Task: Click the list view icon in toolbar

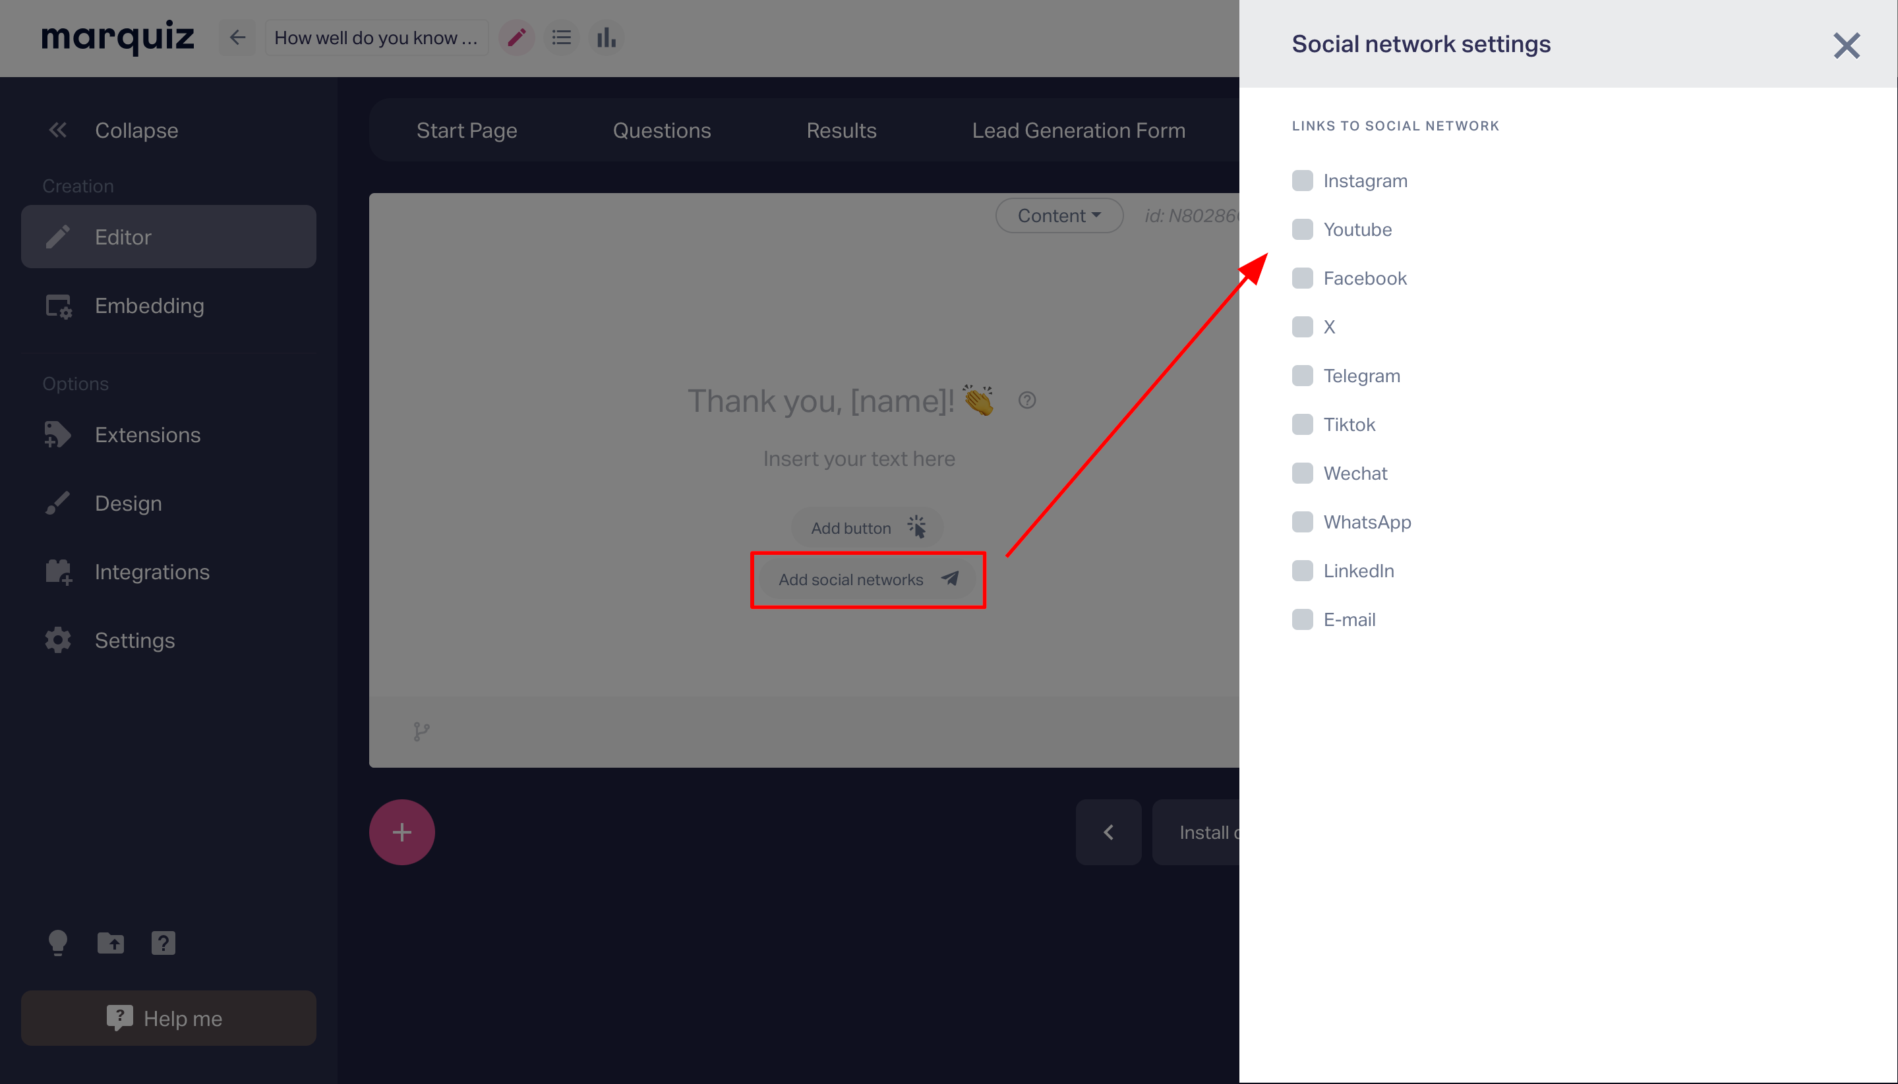Action: 560,36
